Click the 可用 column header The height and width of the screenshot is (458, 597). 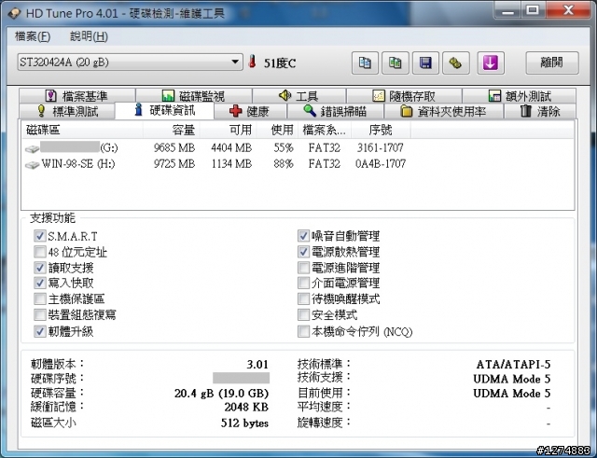point(228,131)
